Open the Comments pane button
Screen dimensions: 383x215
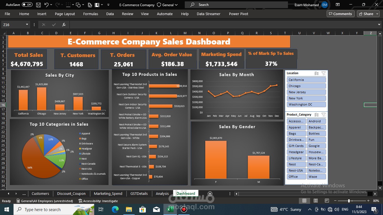(x=340, y=14)
